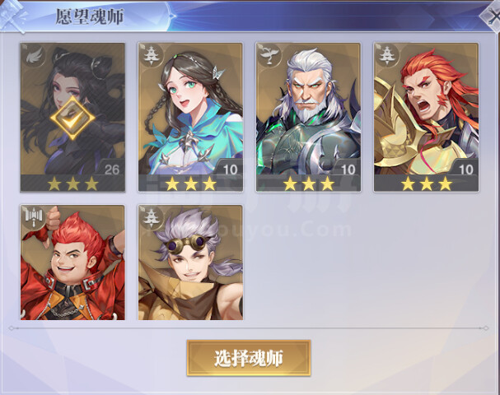Click three-star rating under green-eyed girl
The width and height of the screenshot is (500, 395).
[190, 184]
